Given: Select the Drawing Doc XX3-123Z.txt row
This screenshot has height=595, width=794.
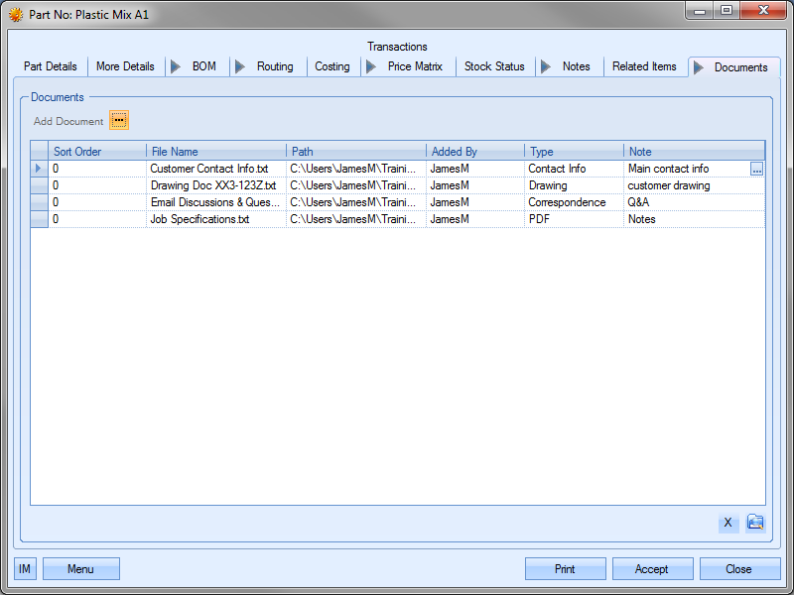Looking at the screenshot, I should click(213, 185).
